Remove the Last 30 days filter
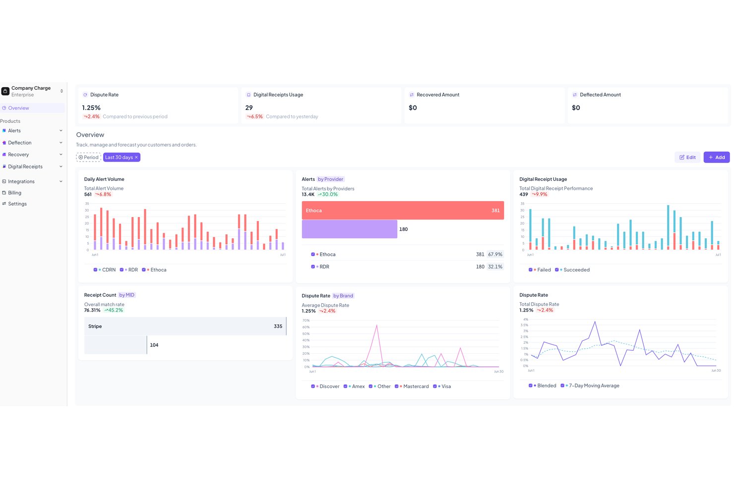The image size is (734, 489). click(136, 158)
